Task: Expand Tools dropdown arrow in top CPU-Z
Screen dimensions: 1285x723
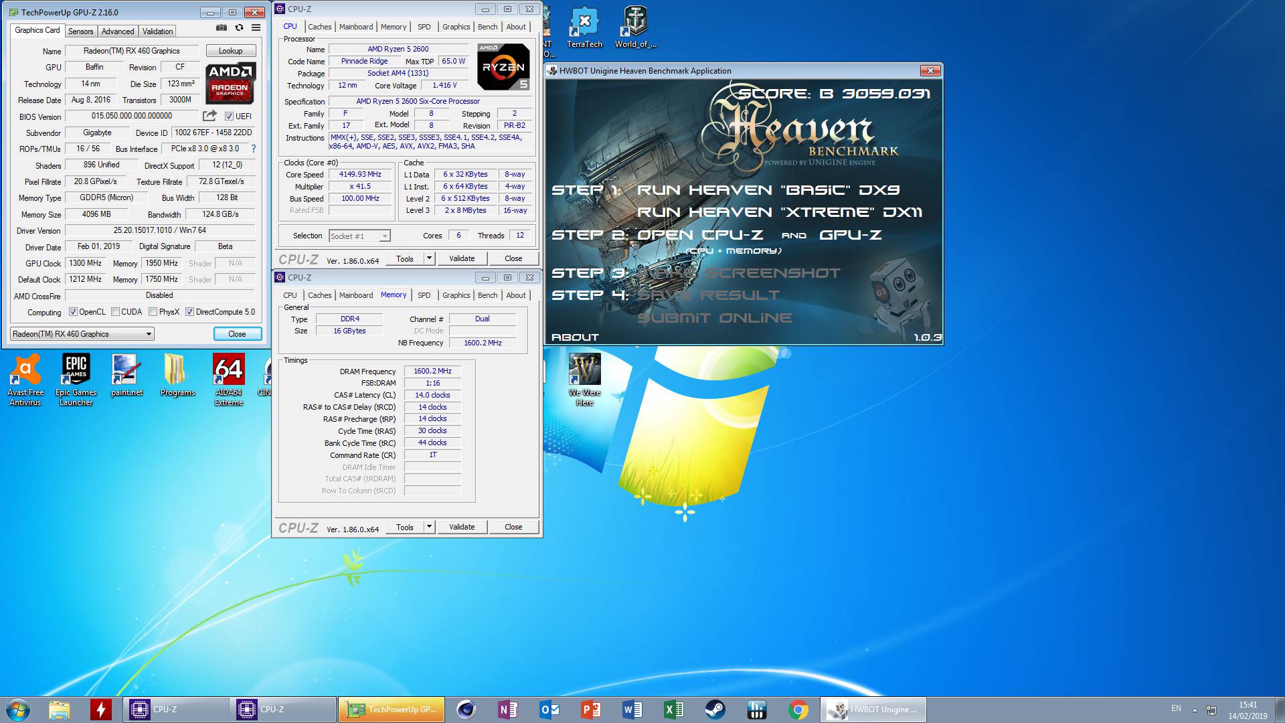Action: point(429,258)
